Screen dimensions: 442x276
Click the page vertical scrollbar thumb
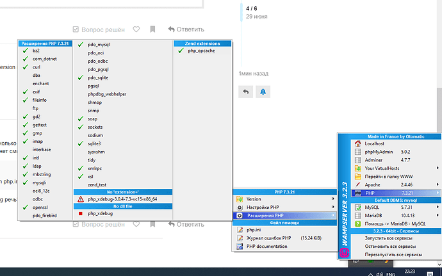pyautogui.click(x=439, y=110)
